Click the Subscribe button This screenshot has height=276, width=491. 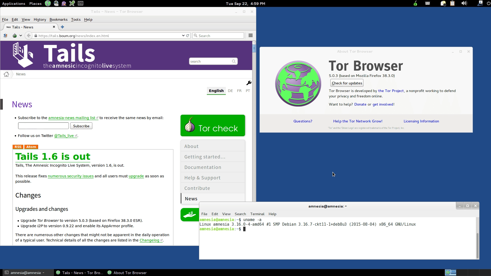pos(81,126)
